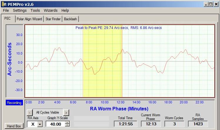Click the 0:00 label on the time axis
This screenshot has width=220, height=130.
click(x=29, y=102)
